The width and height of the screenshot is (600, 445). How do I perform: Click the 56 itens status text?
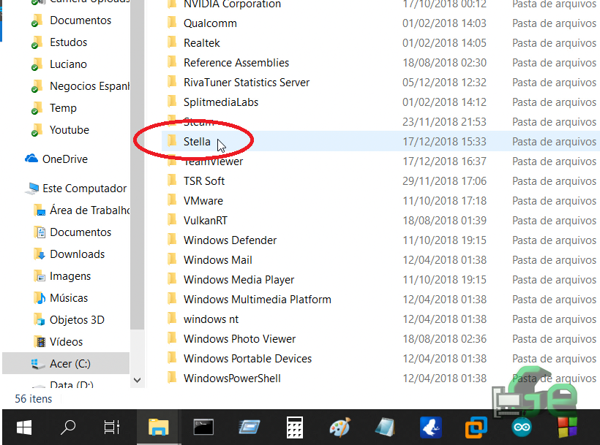pyautogui.click(x=33, y=399)
